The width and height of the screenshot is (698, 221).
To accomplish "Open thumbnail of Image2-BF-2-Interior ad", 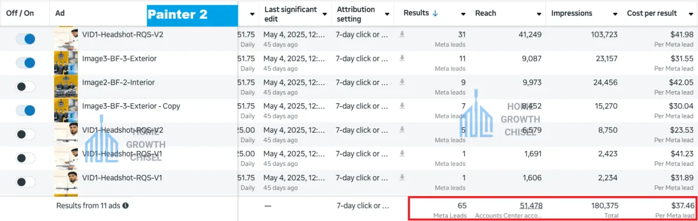I will tap(66, 86).
